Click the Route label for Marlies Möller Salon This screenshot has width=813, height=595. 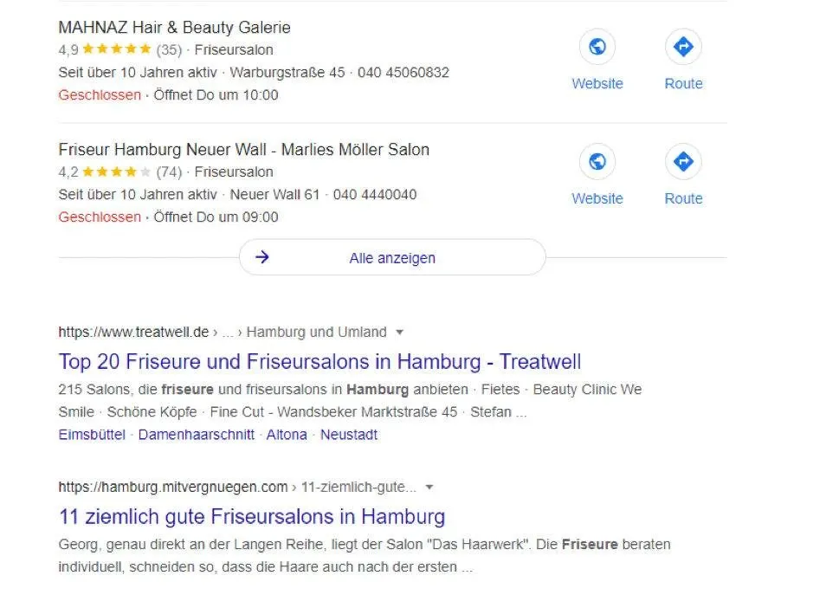tap(683, 198)
